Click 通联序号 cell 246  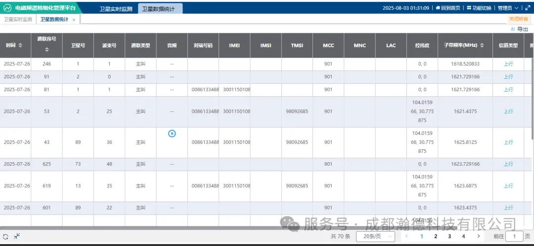click(x=46, y=64)
